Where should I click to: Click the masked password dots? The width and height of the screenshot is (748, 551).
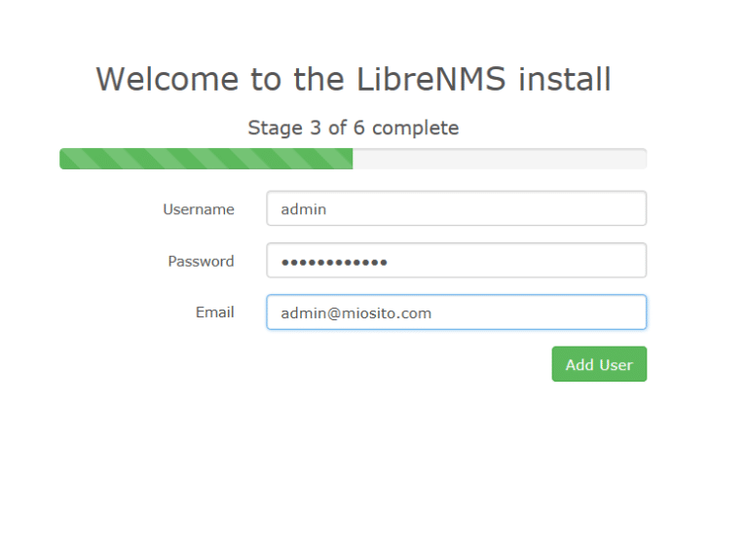point(334,262)
